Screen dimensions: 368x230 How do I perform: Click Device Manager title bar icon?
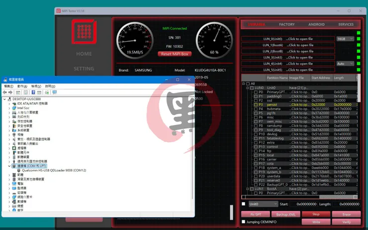pos(5,79)
